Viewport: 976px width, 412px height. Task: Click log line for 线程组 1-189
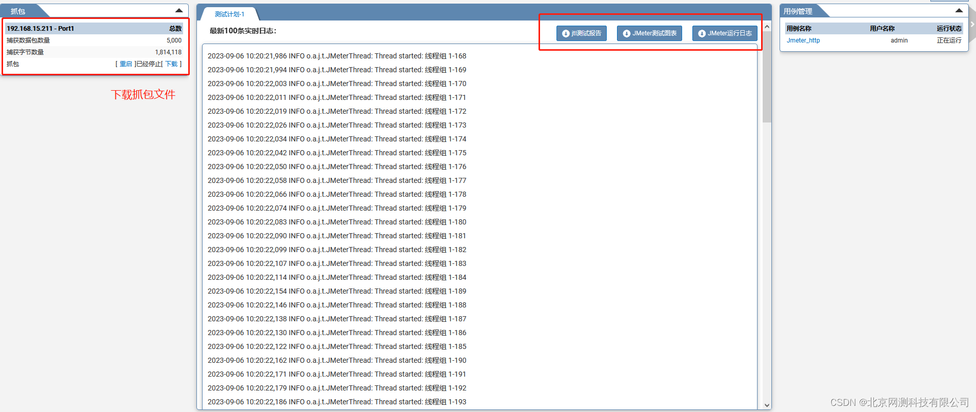(x=337, y=291)
